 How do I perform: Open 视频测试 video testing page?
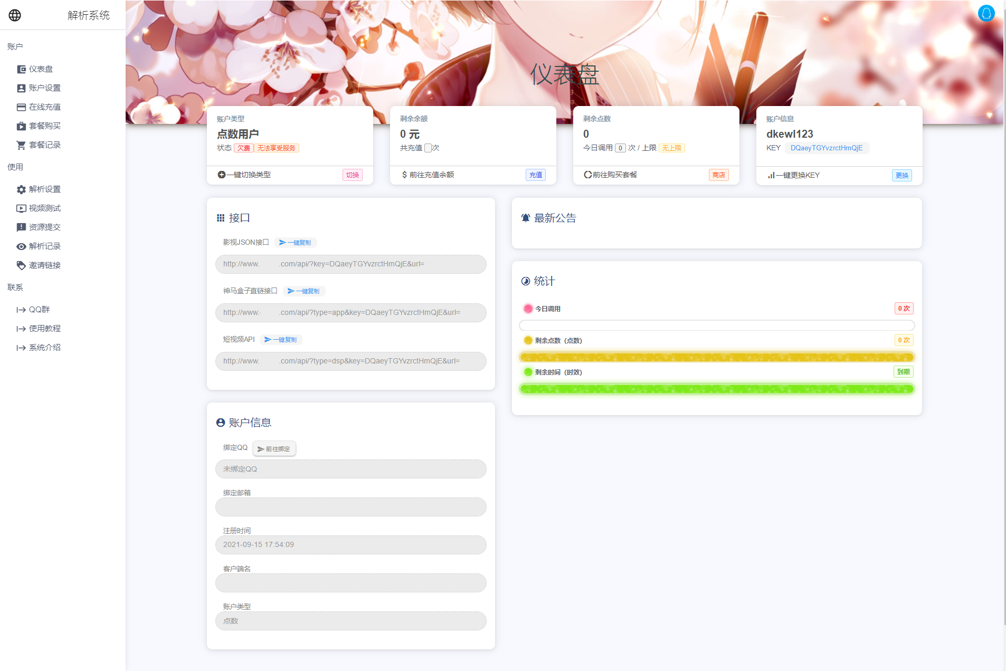pos(44,208)
